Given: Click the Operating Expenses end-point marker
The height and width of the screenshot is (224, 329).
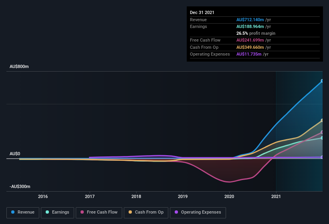Looking at the screenshot, I should (322, 157).
